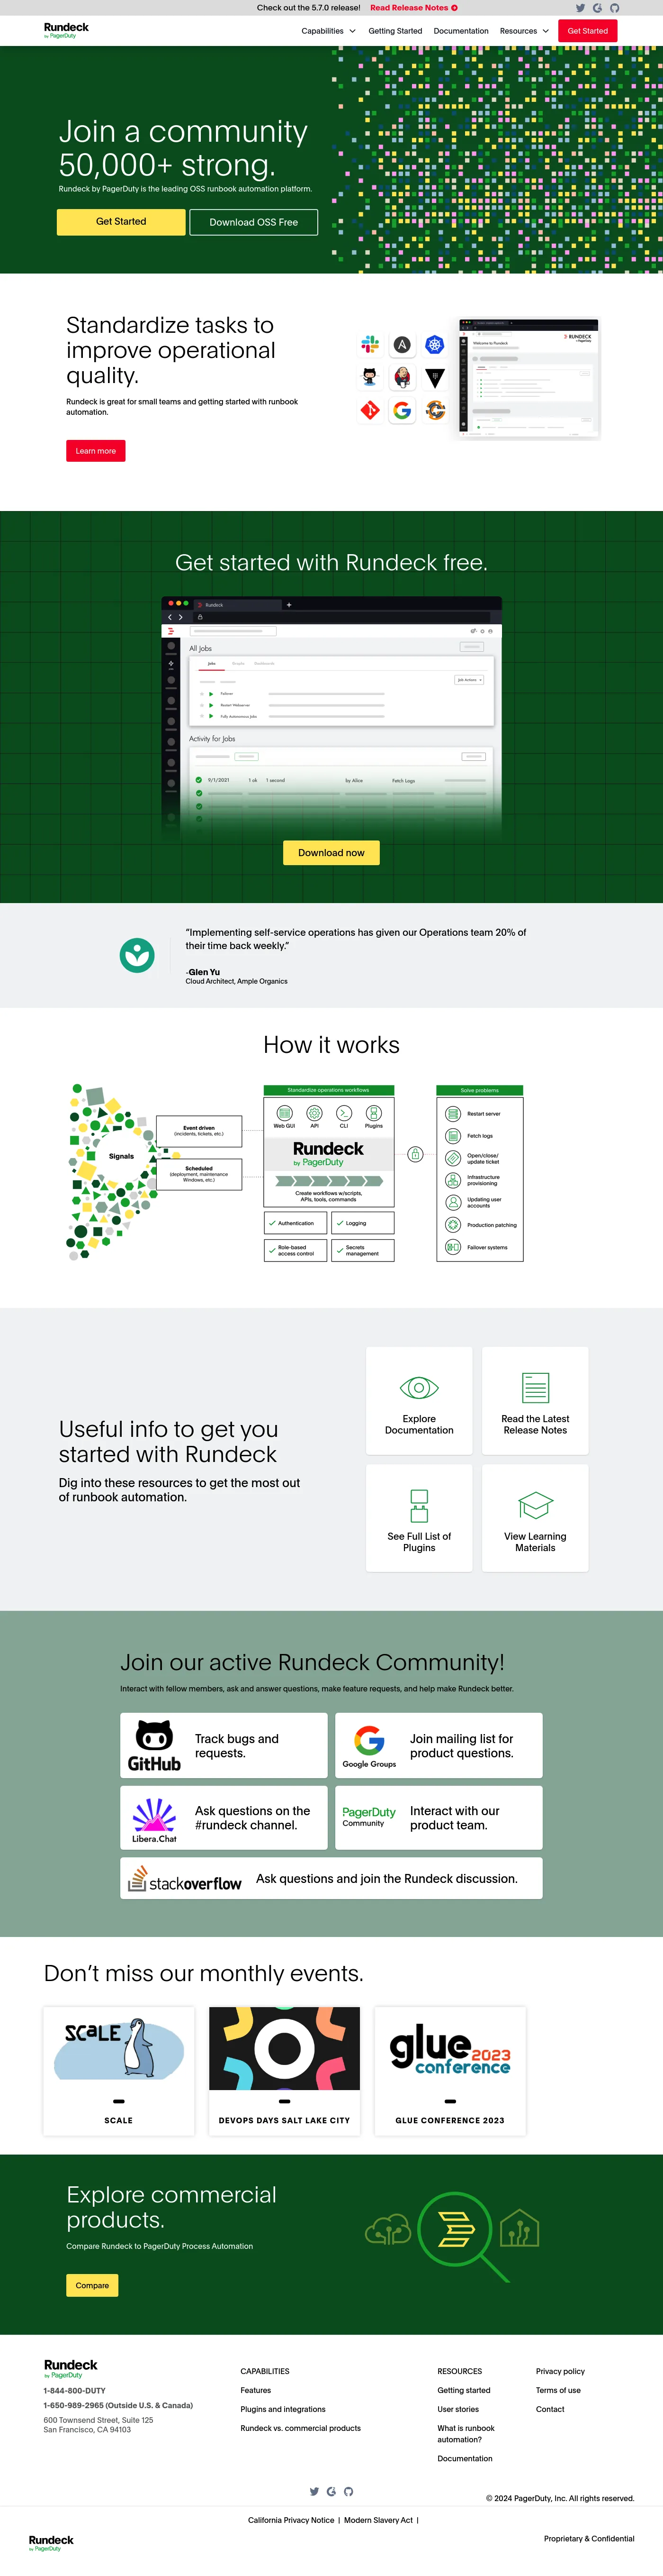Click the red Get Started header button
The height and width of the screenshot is (2576, 663).
[x=587, y=31]
